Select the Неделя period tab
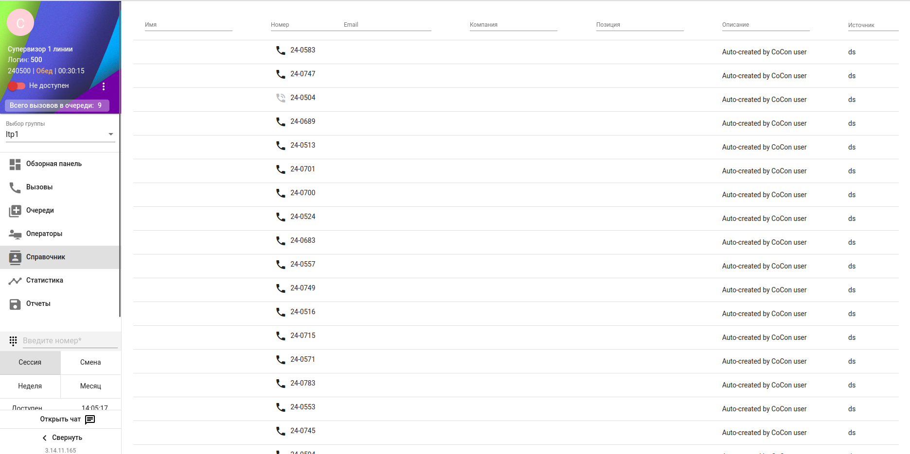The image size is (910, 454). pyautogui.click(x=30, y=386)
